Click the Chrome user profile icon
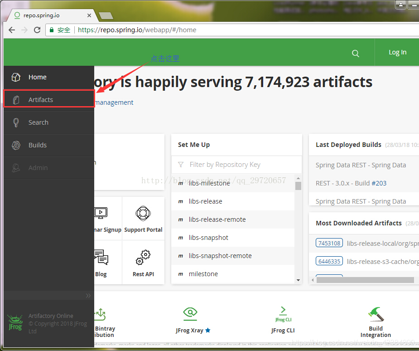The width and height of the screenshot is (419, 351). (x=401, y=5)
